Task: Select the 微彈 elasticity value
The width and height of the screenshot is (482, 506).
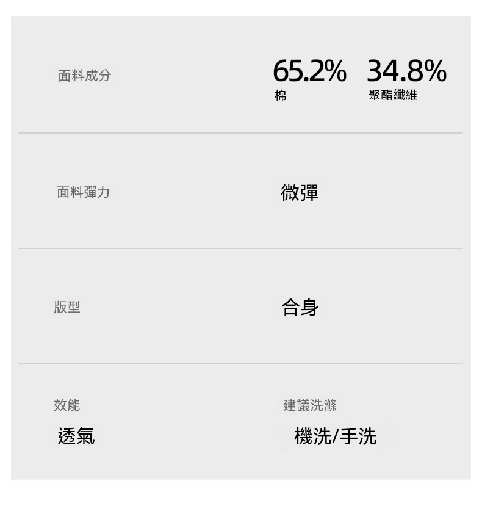Action: pyautogui.click(x=300, y=192)
